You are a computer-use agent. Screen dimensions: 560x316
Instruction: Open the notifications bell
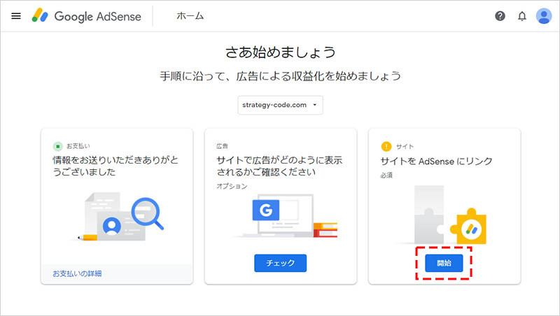(521, 16)
